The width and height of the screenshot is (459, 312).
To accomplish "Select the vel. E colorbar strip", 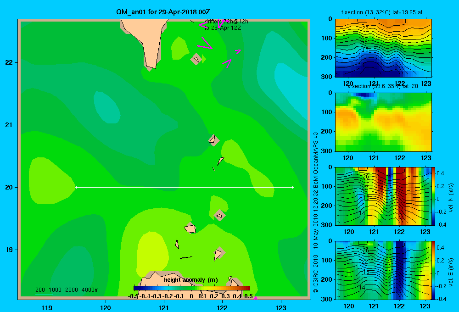I will [x=433, y=270].
